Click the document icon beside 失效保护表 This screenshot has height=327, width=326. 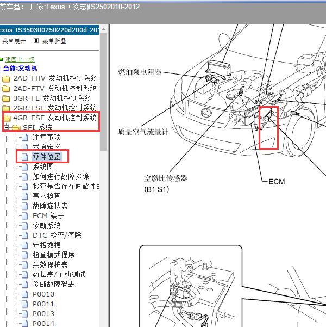tap(25, 264)
